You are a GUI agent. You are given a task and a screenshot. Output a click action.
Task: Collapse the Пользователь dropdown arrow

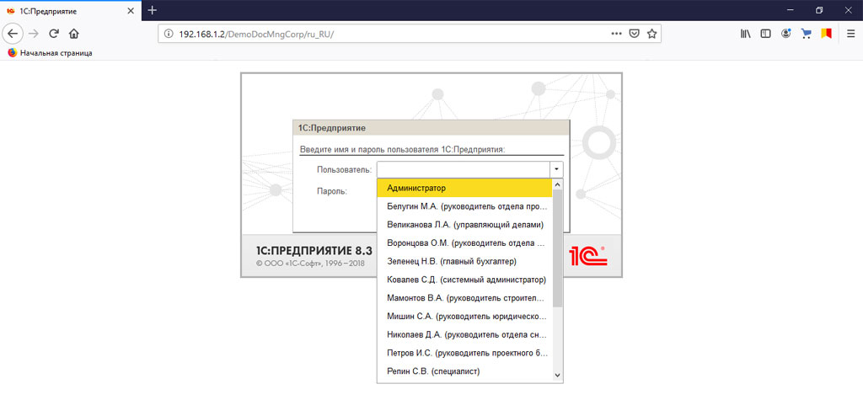[556, 169]
